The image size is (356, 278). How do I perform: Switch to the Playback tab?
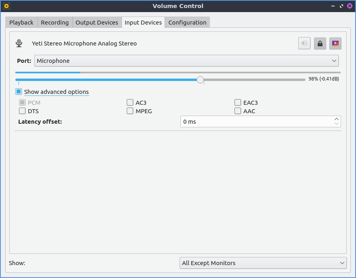click(x=21, y=23)
